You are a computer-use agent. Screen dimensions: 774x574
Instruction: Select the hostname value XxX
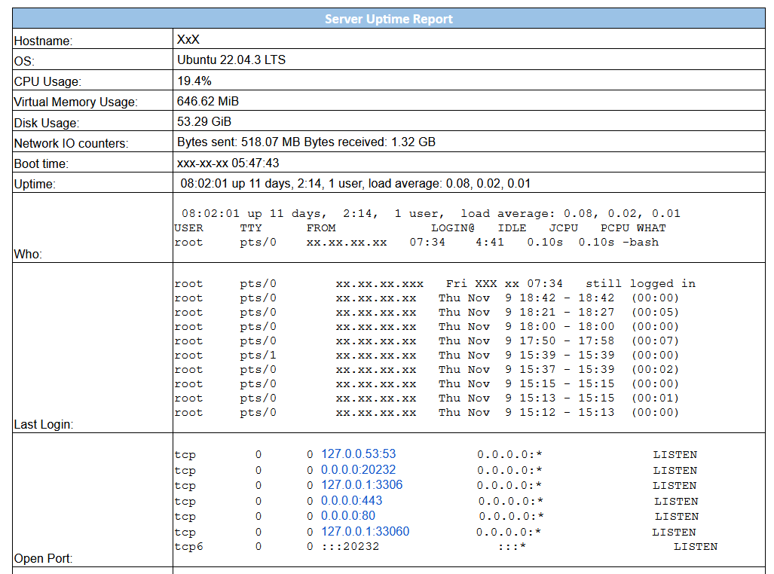coord(188,39)
